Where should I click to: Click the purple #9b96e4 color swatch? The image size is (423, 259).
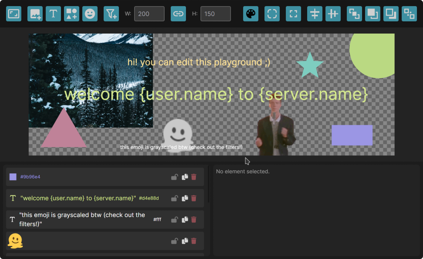(13, 177)
